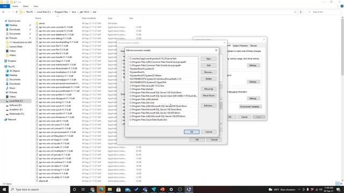
Task: Select Network in navigation pane
Action: click(12, 120)
